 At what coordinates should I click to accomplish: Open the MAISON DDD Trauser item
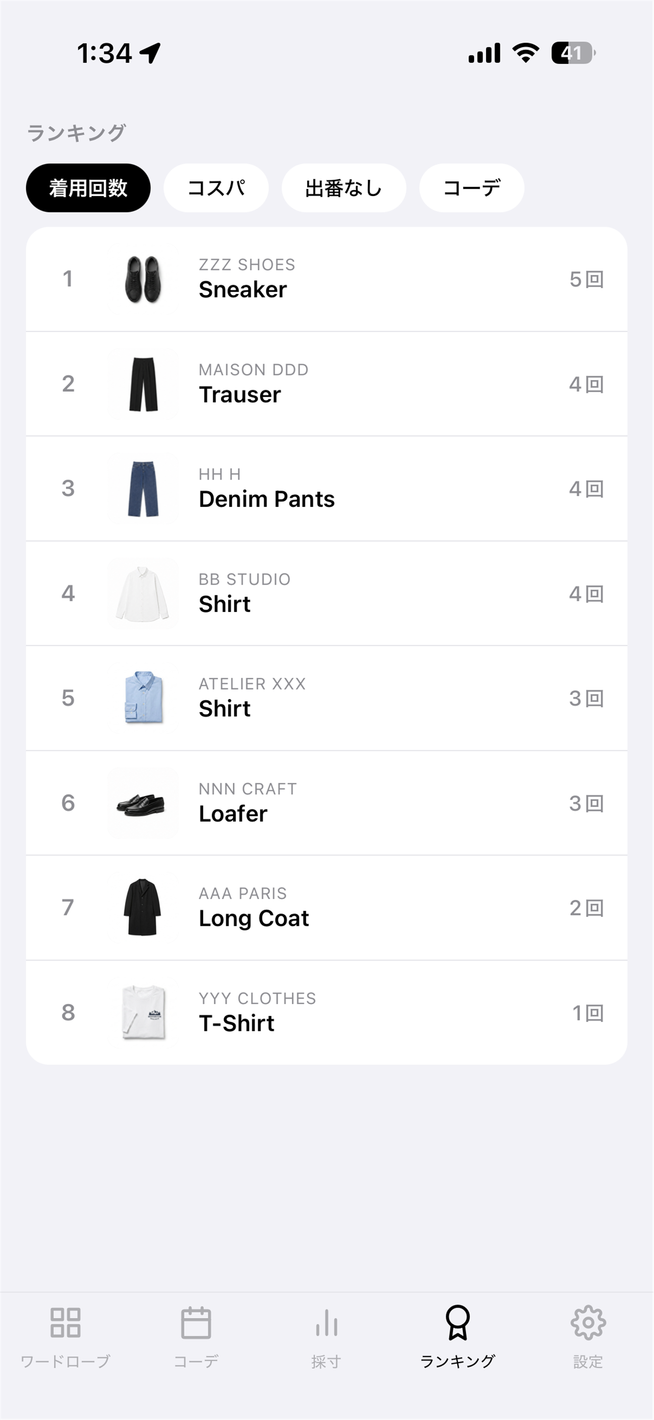click(x=327, y=384)
